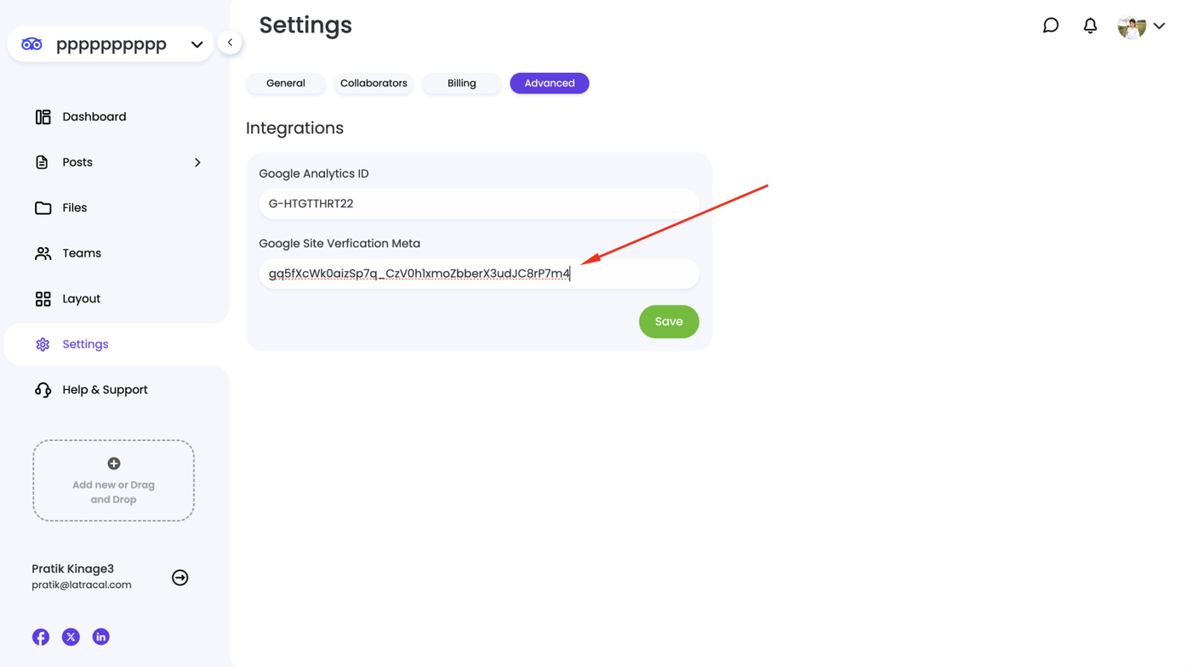Click the Google Analytics ID field

pyautogui.click(x=478, y=204)
